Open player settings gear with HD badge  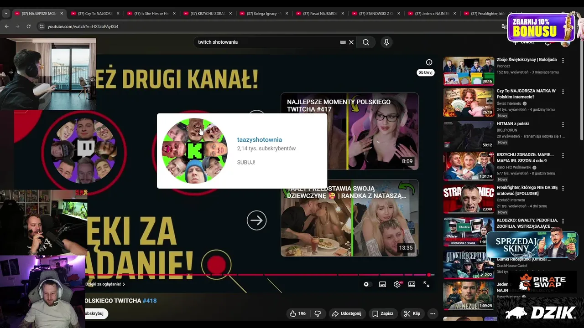[x=397, y=284]
